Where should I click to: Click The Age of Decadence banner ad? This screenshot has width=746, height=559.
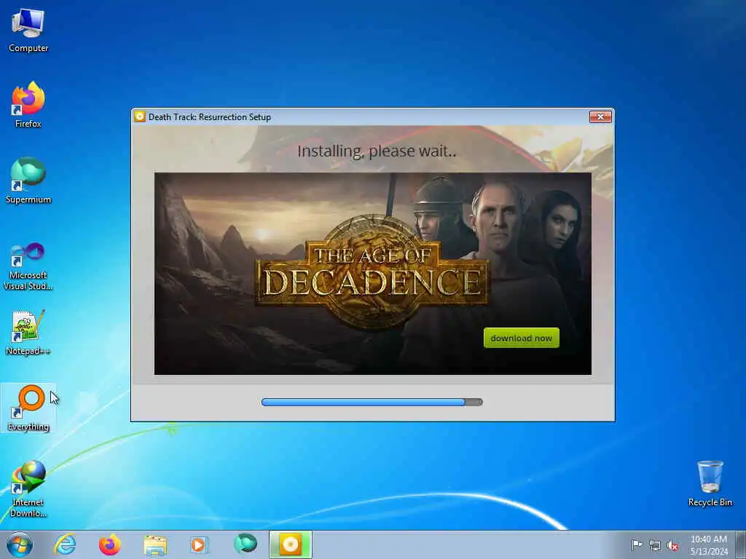click(x=372, y=274)
